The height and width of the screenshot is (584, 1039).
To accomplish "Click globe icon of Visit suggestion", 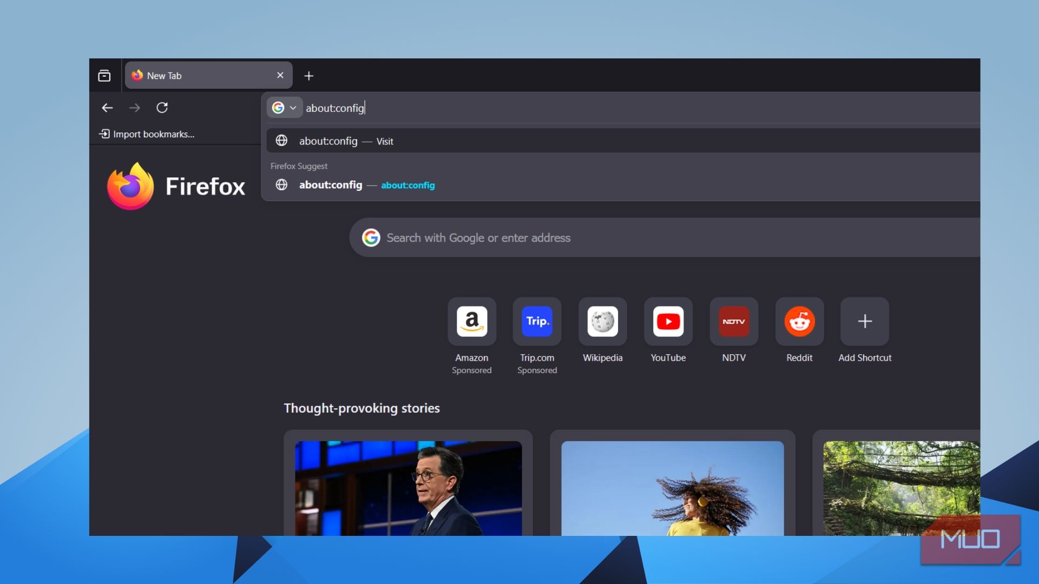I will pyautogui.click(x=281, y=141).
